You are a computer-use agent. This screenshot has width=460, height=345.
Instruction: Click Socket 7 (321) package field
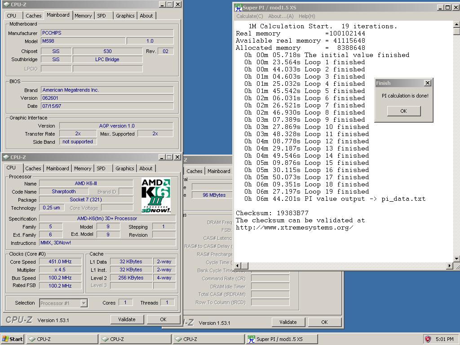[x=86, y=199]
